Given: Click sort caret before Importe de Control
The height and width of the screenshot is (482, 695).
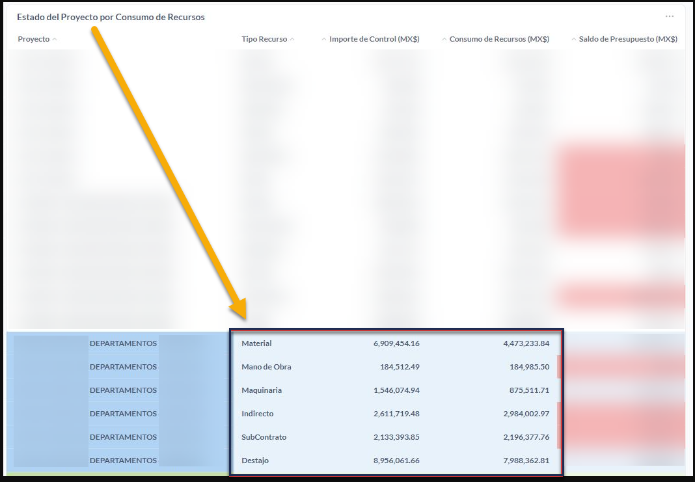Looking at the screenshot, I should (323, 40).
